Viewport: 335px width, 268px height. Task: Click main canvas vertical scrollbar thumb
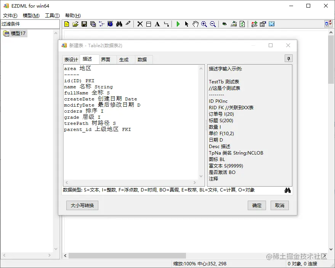coord(331,60)
